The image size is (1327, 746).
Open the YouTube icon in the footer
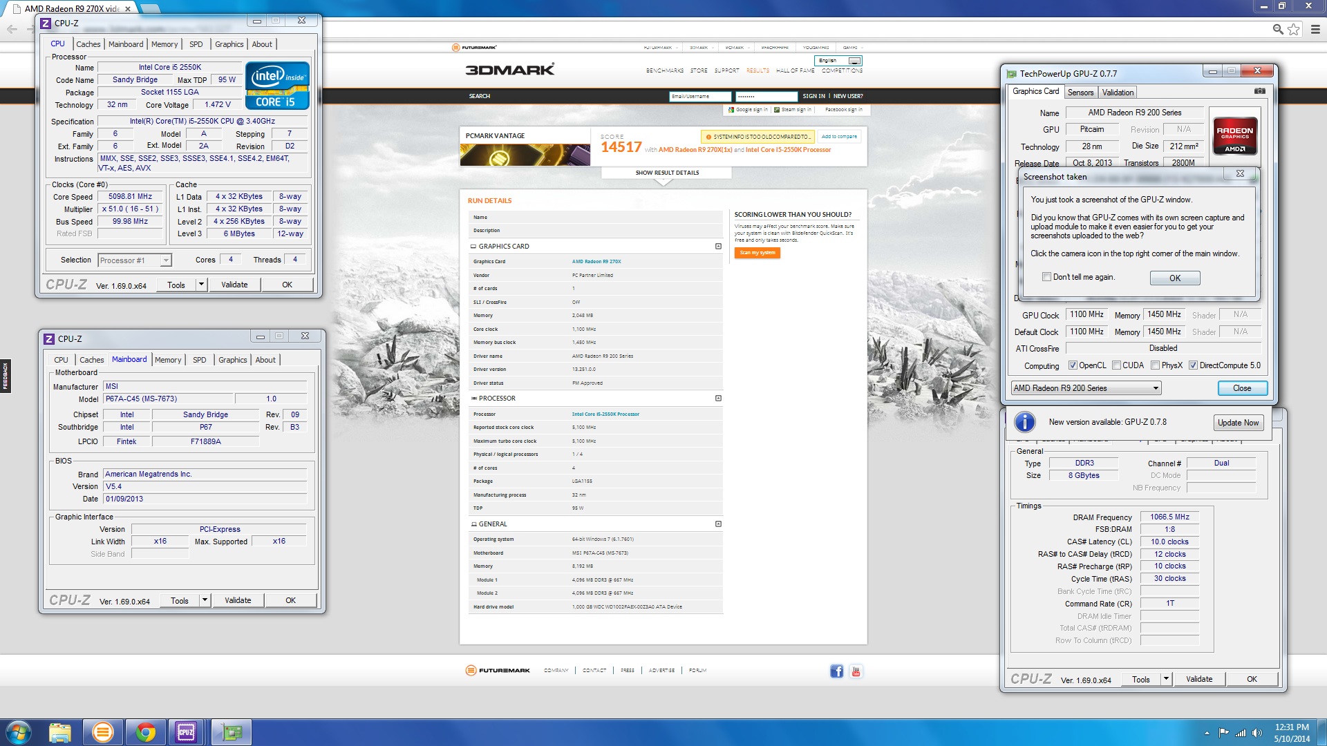click(856, 671)
